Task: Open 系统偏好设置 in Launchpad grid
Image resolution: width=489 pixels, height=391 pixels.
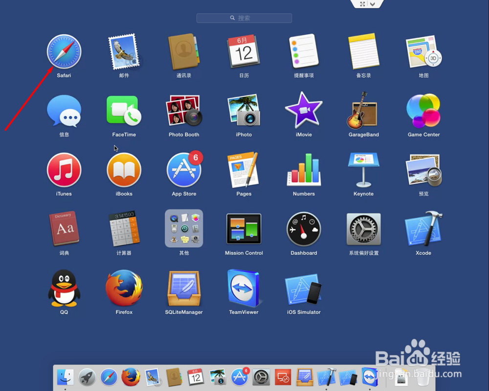Action: point(364,229)
